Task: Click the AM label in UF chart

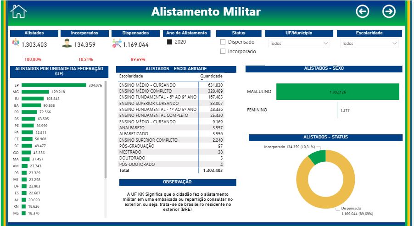Action: coord(16,166)
